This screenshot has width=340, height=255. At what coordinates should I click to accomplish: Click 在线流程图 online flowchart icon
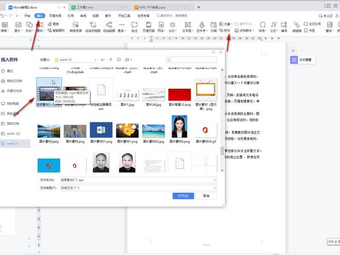pyautogui.click(x=93, y=27)
